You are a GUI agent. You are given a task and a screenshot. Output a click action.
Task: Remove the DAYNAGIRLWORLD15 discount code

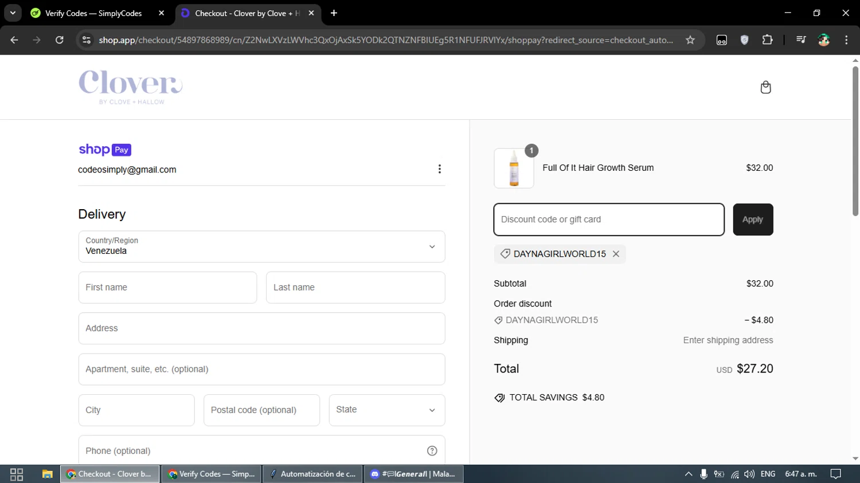click(616, 254)
